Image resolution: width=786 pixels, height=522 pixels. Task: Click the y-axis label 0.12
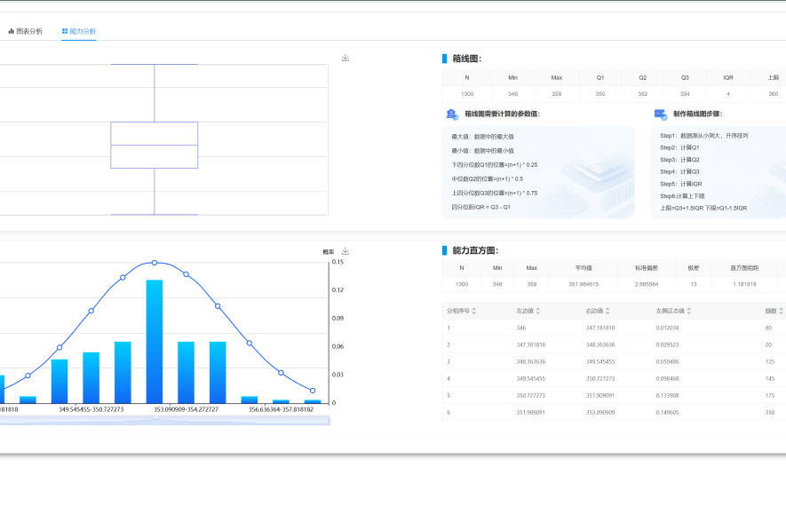337,290
